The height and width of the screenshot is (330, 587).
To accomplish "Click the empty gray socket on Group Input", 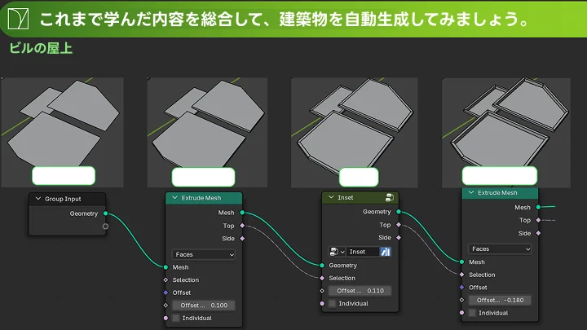I will point(105,226).
